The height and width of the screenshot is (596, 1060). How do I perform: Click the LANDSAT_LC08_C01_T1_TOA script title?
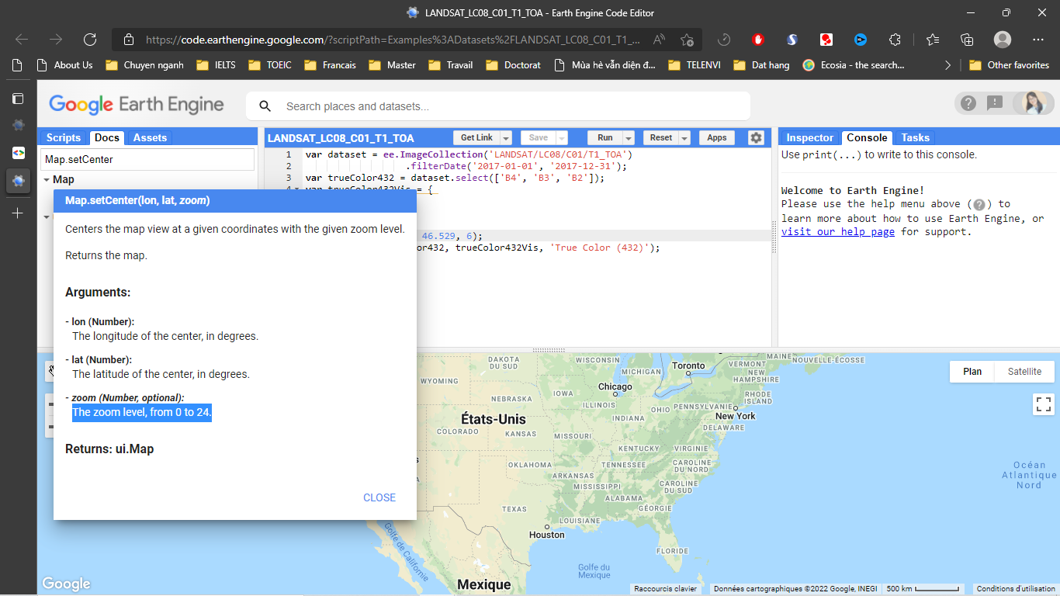click(341, 138)
